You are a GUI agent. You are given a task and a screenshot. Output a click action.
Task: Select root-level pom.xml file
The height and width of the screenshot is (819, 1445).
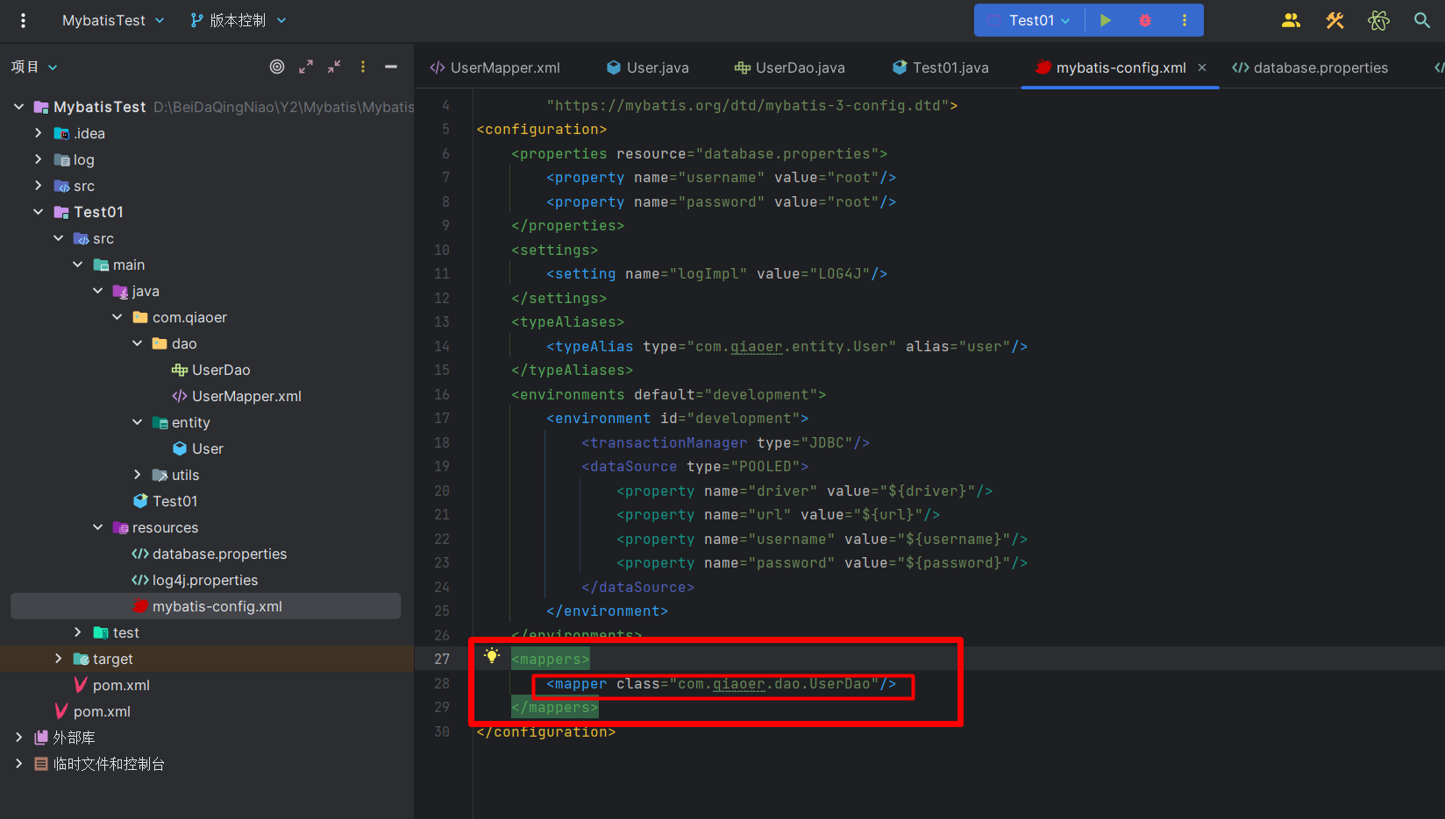pos(93,711)
